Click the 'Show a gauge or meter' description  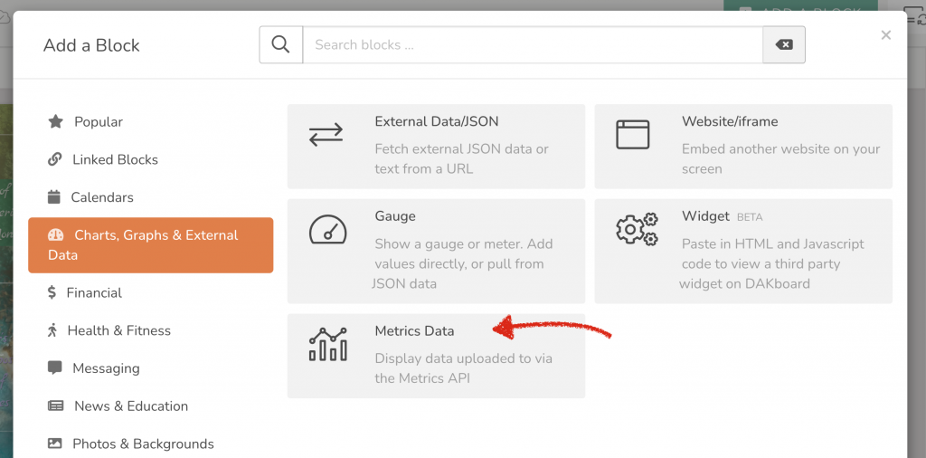(460, 263)
